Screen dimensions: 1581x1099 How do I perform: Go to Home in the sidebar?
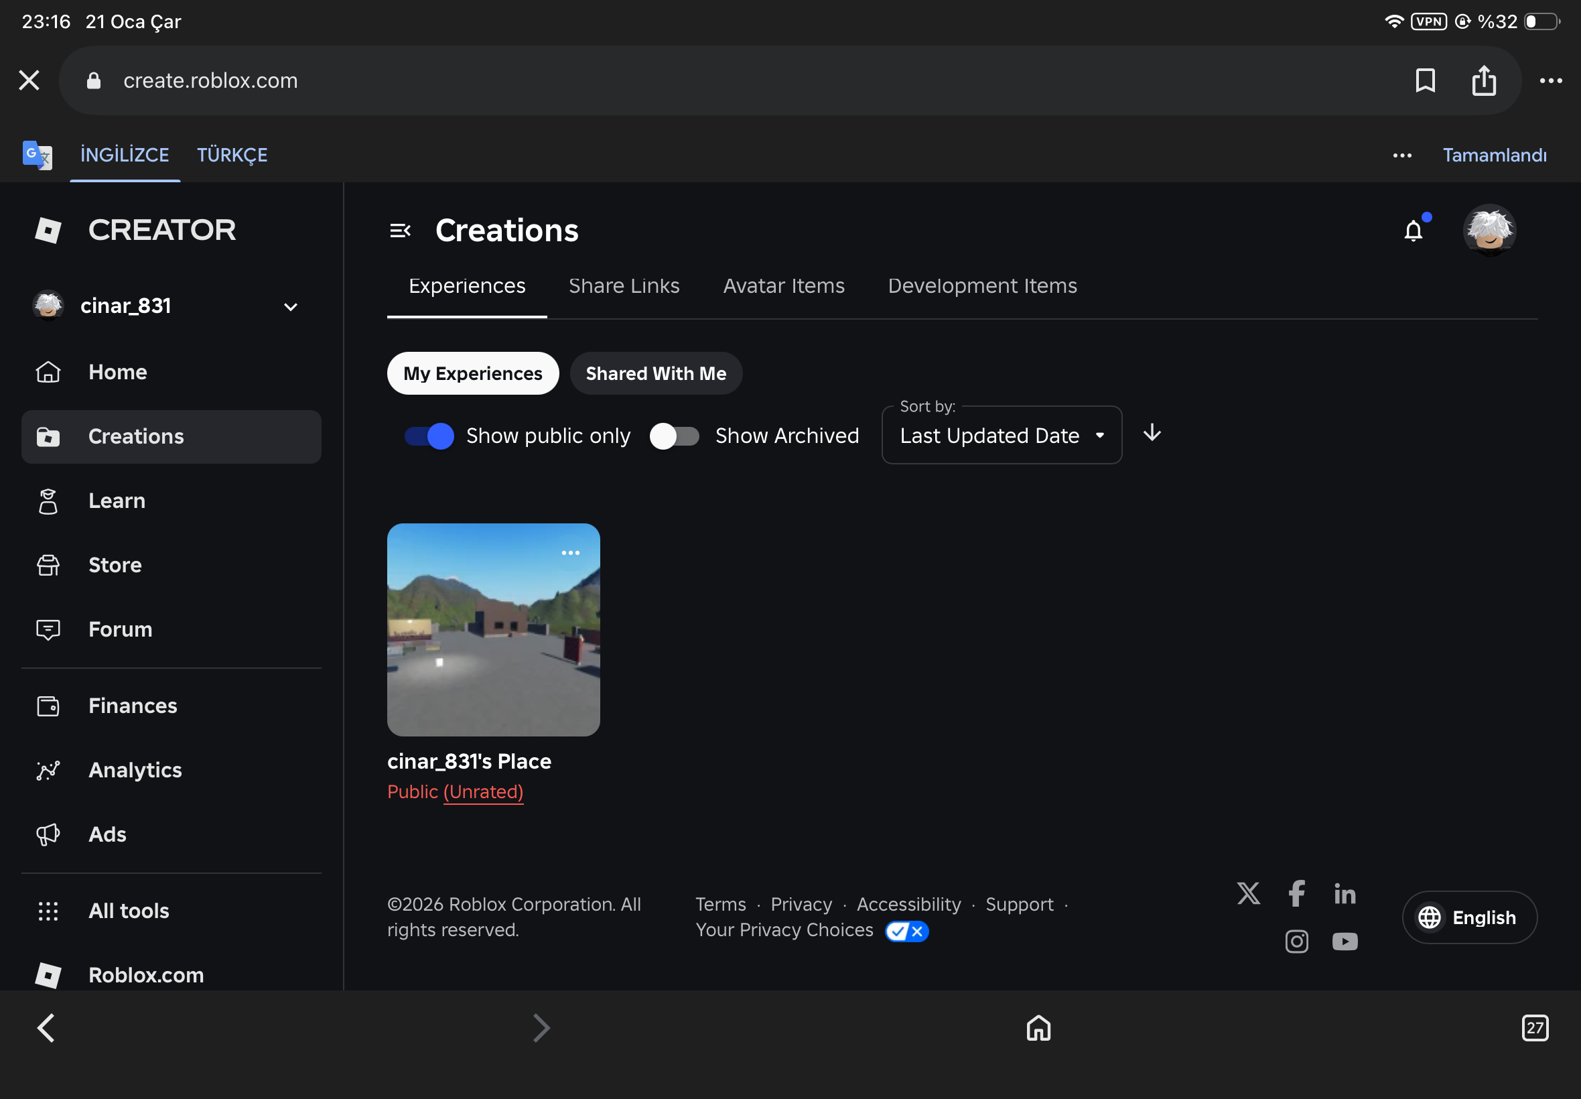coord(171,372)
